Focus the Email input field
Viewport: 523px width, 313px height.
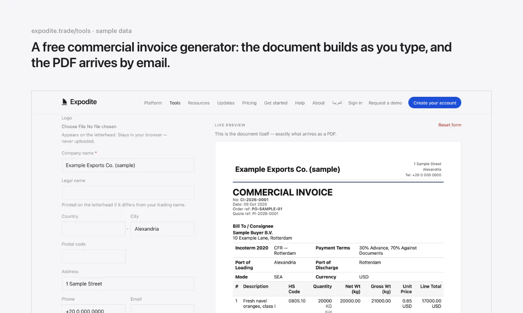point(162,309)
